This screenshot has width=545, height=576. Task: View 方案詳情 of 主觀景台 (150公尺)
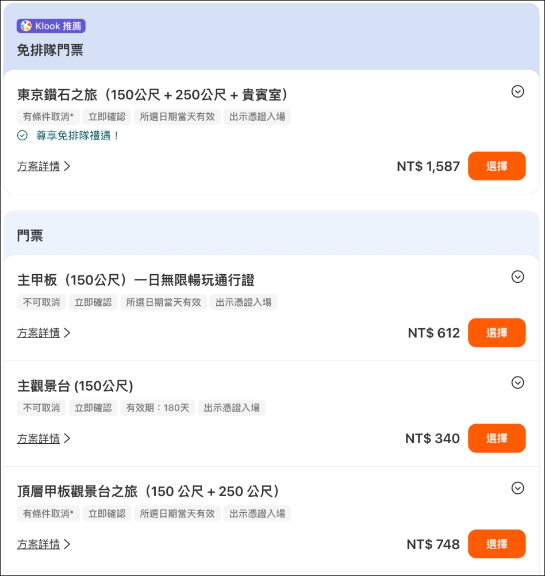43,439
